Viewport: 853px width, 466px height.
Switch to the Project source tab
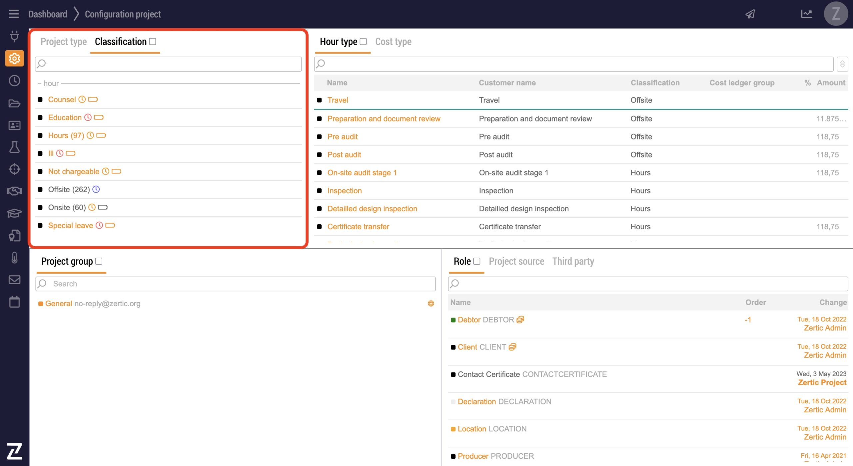(516, 261)
